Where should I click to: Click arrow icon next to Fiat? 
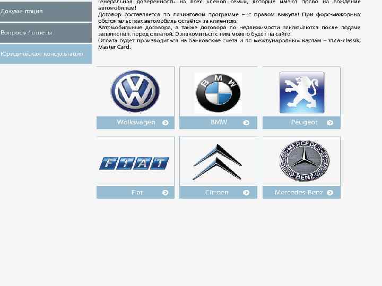coord(166,193)
